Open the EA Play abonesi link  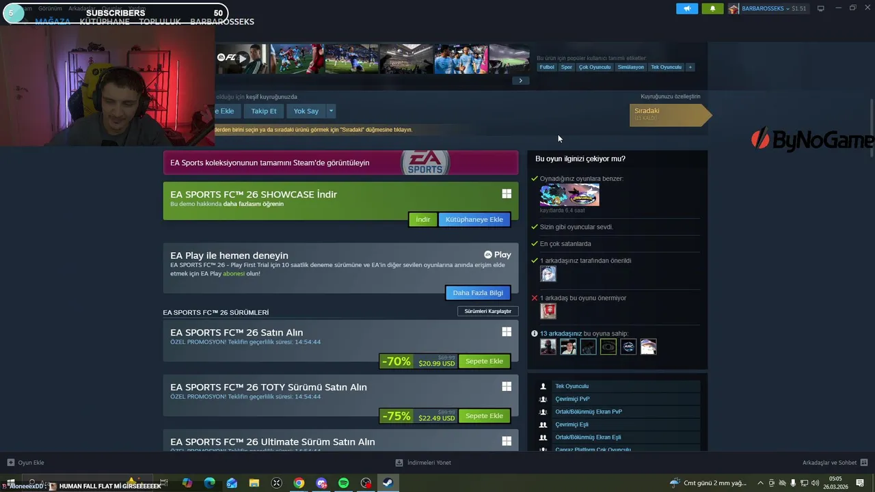(234, 273)
